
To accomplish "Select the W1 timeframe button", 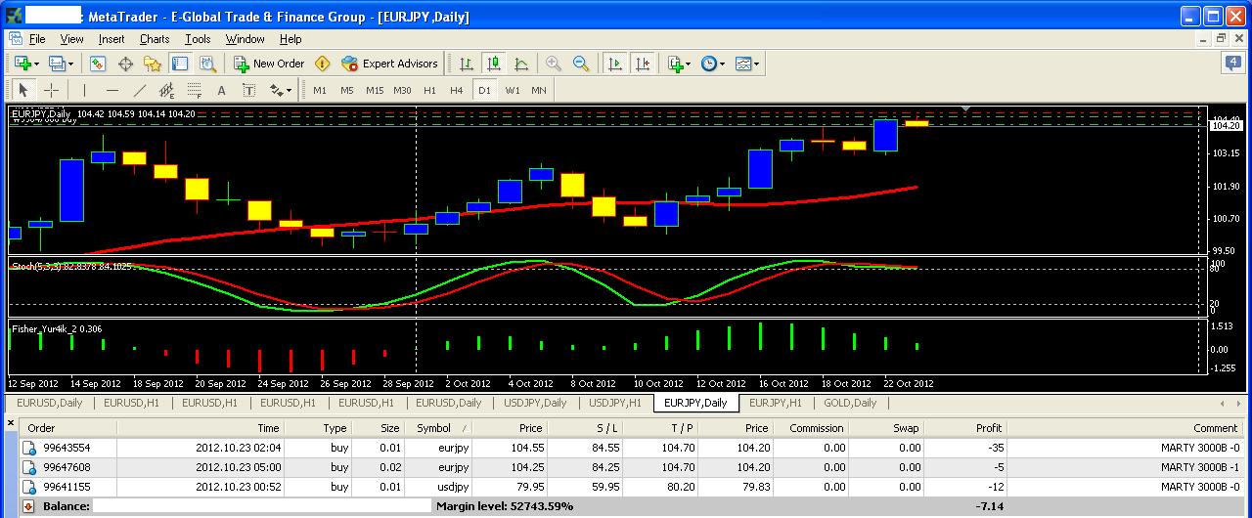I will (x=513, y=90).
